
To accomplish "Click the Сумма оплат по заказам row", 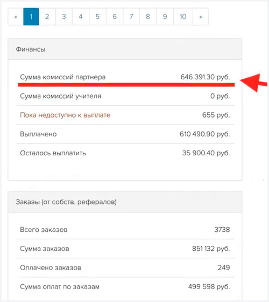I will click(x=125, y=287).
